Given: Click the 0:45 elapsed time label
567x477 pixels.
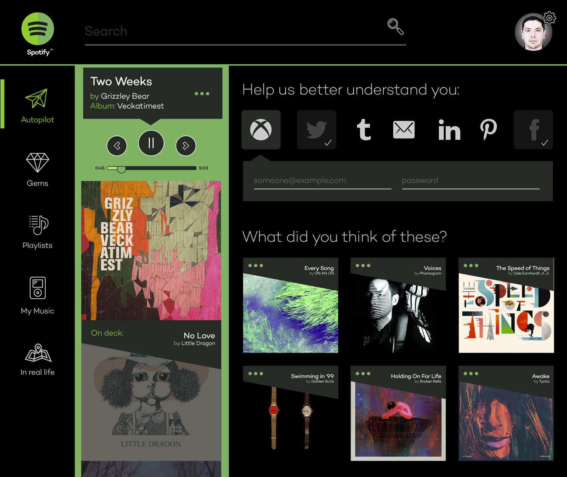Looking at the screenshot, I should pos(100,168).
